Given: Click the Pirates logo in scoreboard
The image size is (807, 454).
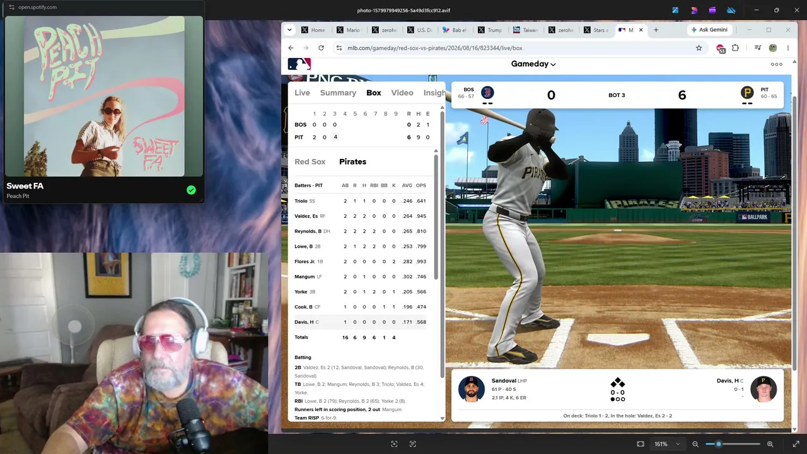Looking at the screenshot, I should tap(747, 93).
